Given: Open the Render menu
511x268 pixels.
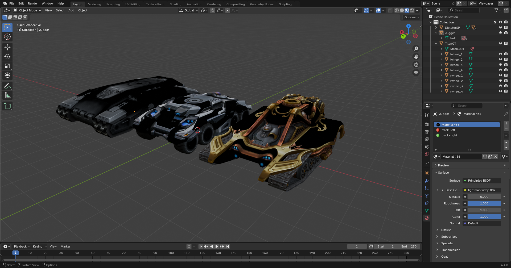Looking at the screenshot, I should pos(33,3).
